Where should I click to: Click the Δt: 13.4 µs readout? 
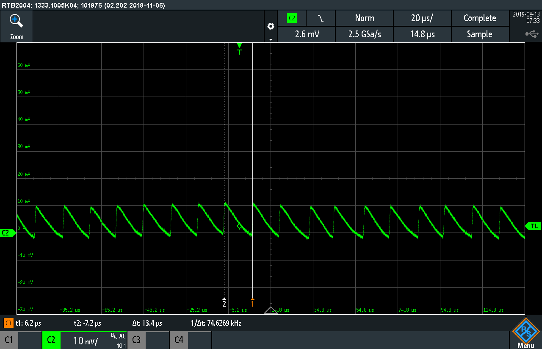147,323
